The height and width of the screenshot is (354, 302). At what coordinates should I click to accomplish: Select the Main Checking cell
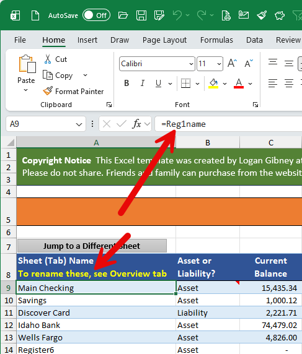(96, 288)
